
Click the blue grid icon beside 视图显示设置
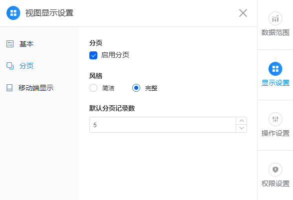point(13,13)
